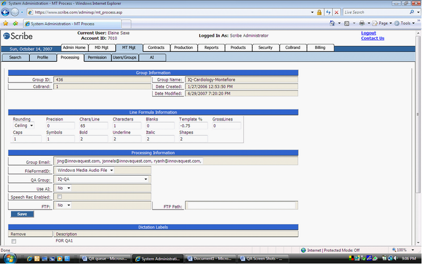Expand the QA Group IQ-QA dropdown
The width and height of the screenshot is (422, 264).
(102, 179)
